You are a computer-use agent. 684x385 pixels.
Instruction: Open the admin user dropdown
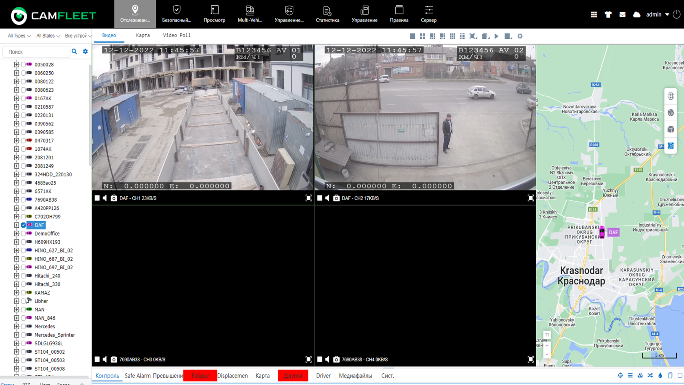click(x=657, y=15)
